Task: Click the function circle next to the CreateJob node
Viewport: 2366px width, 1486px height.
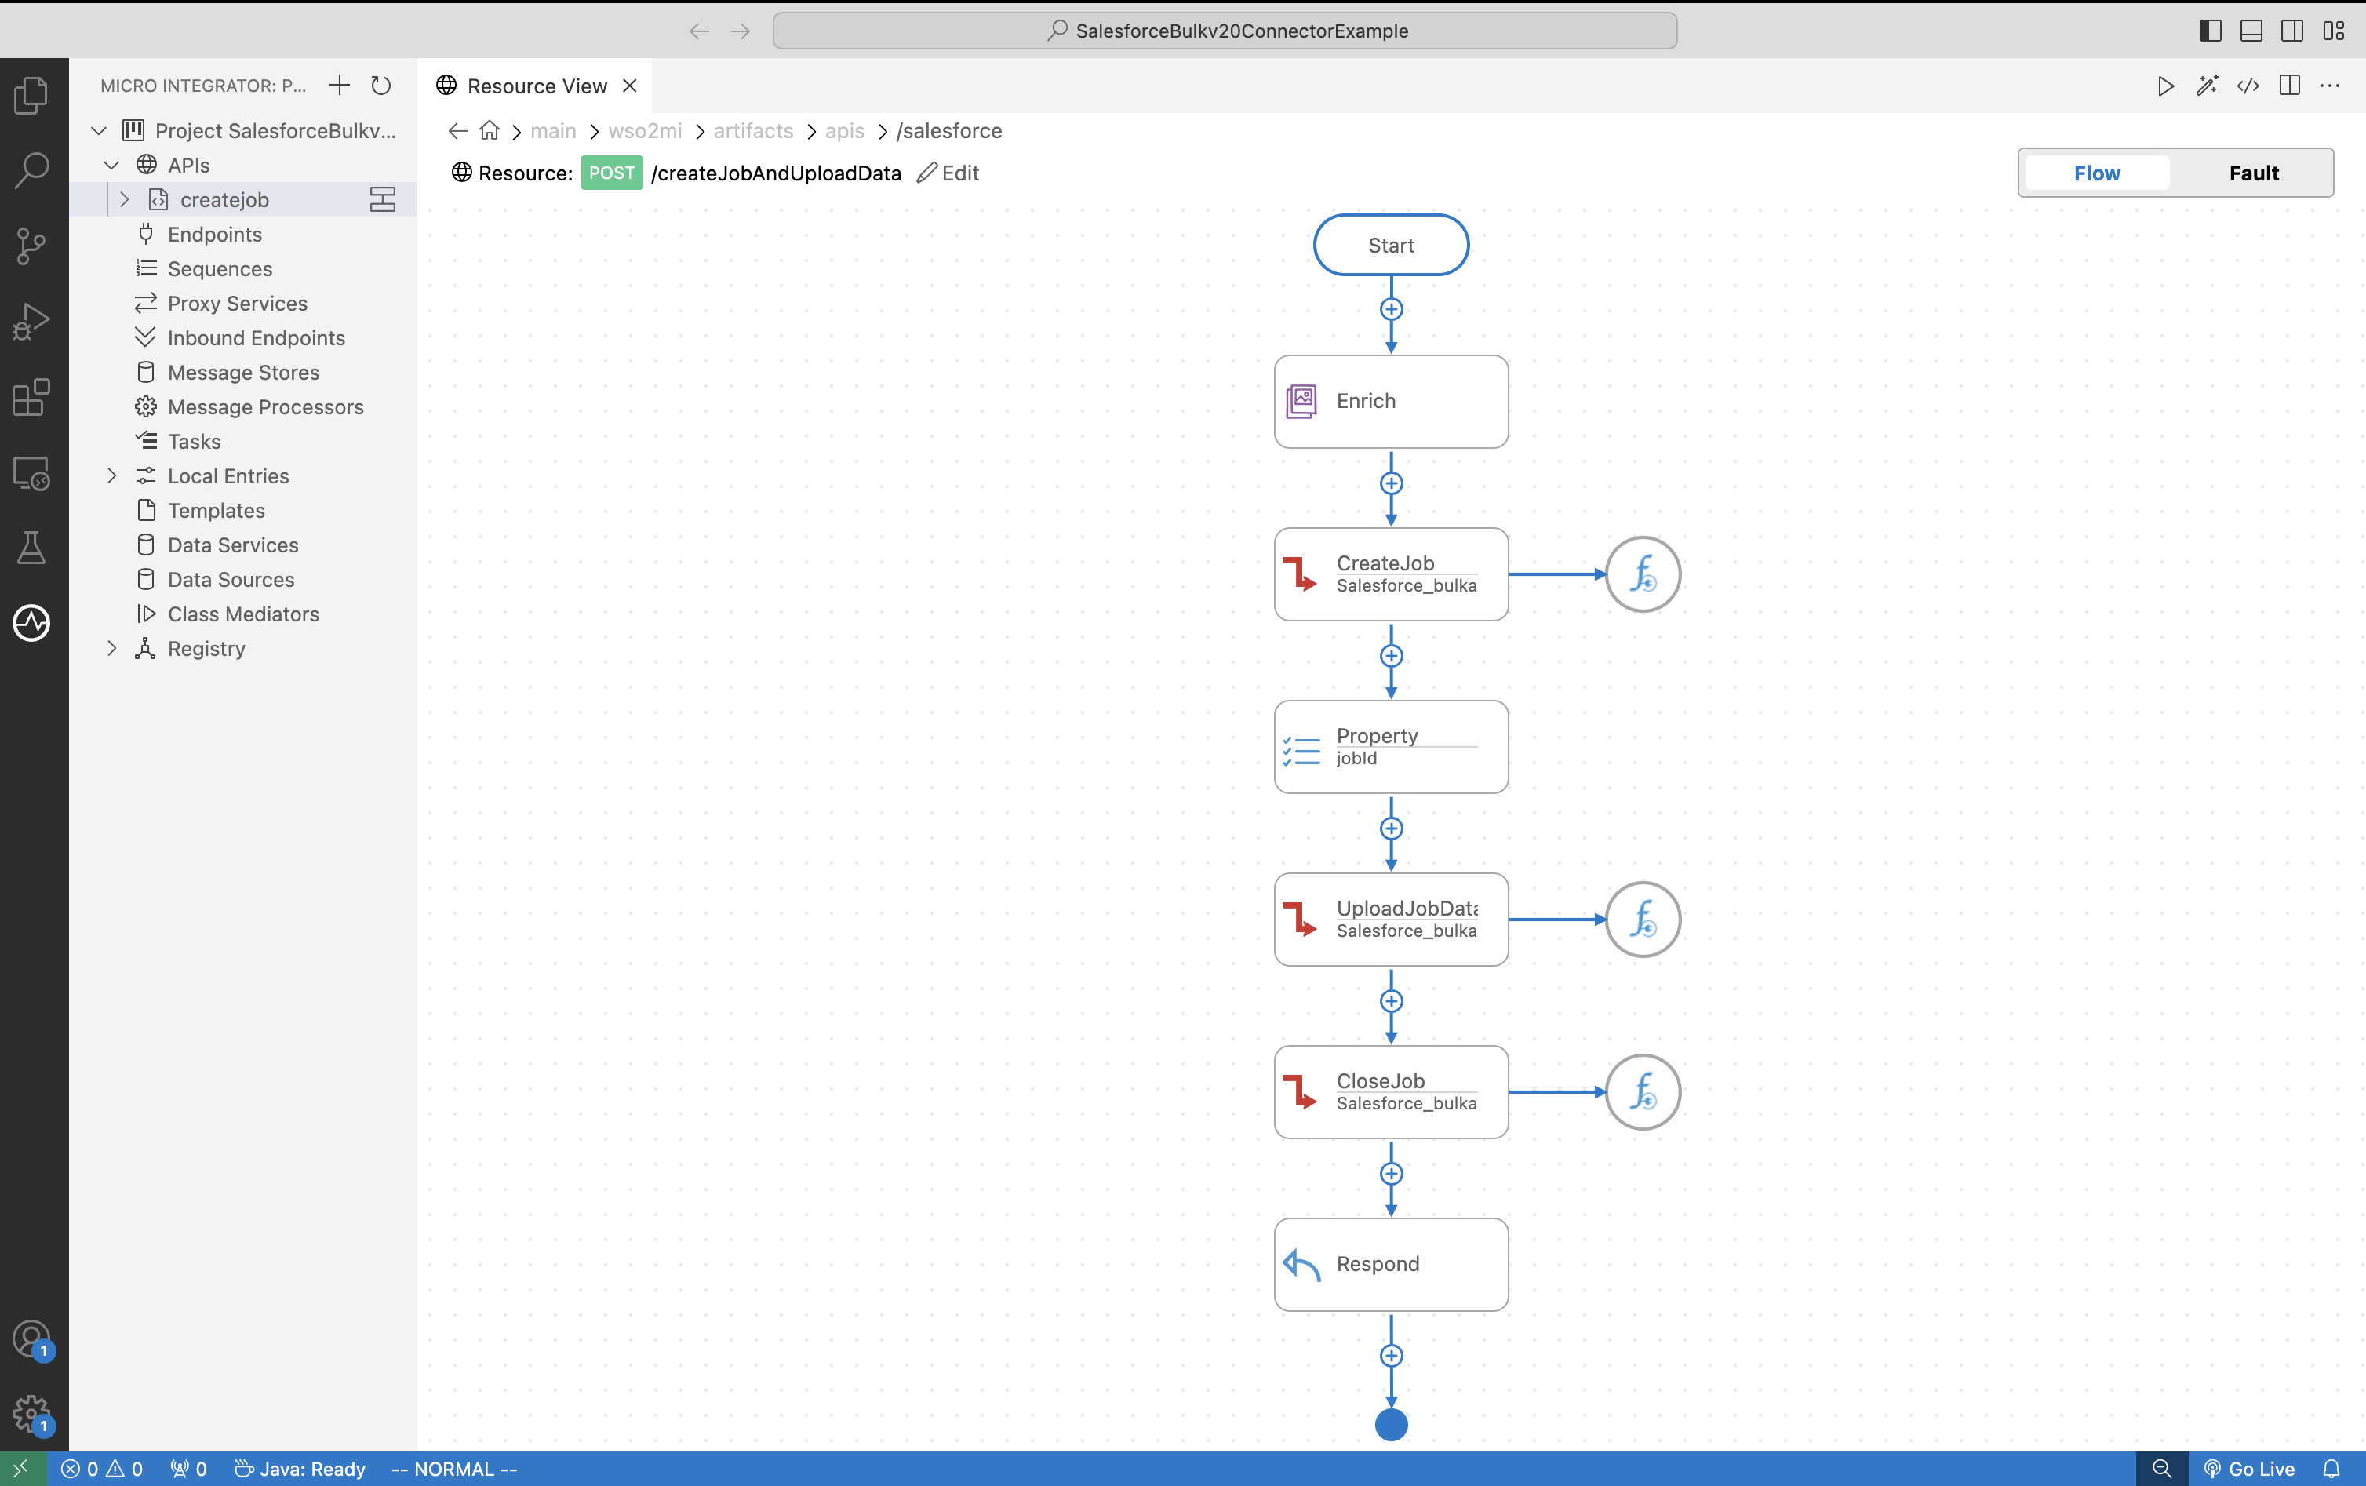Action: click(x=1643, y=574)
